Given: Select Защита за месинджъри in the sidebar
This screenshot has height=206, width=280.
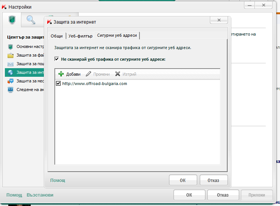Looking at the screenshot, I should [x=25, y=81].
